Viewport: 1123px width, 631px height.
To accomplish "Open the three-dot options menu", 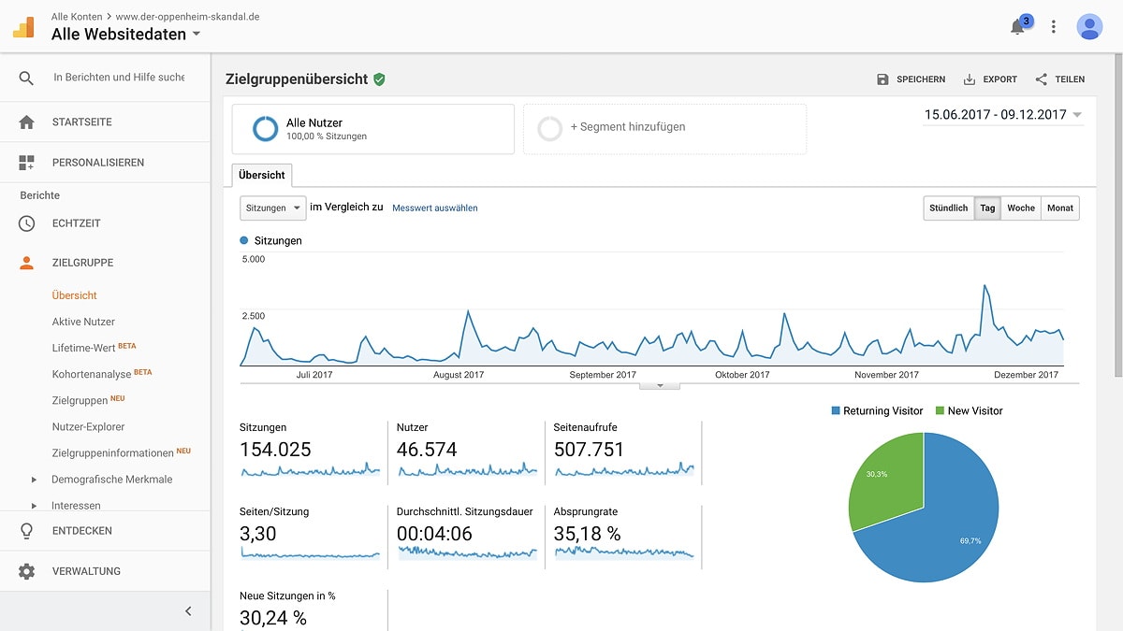I will pyautogui.click(x=1054, y=27).
